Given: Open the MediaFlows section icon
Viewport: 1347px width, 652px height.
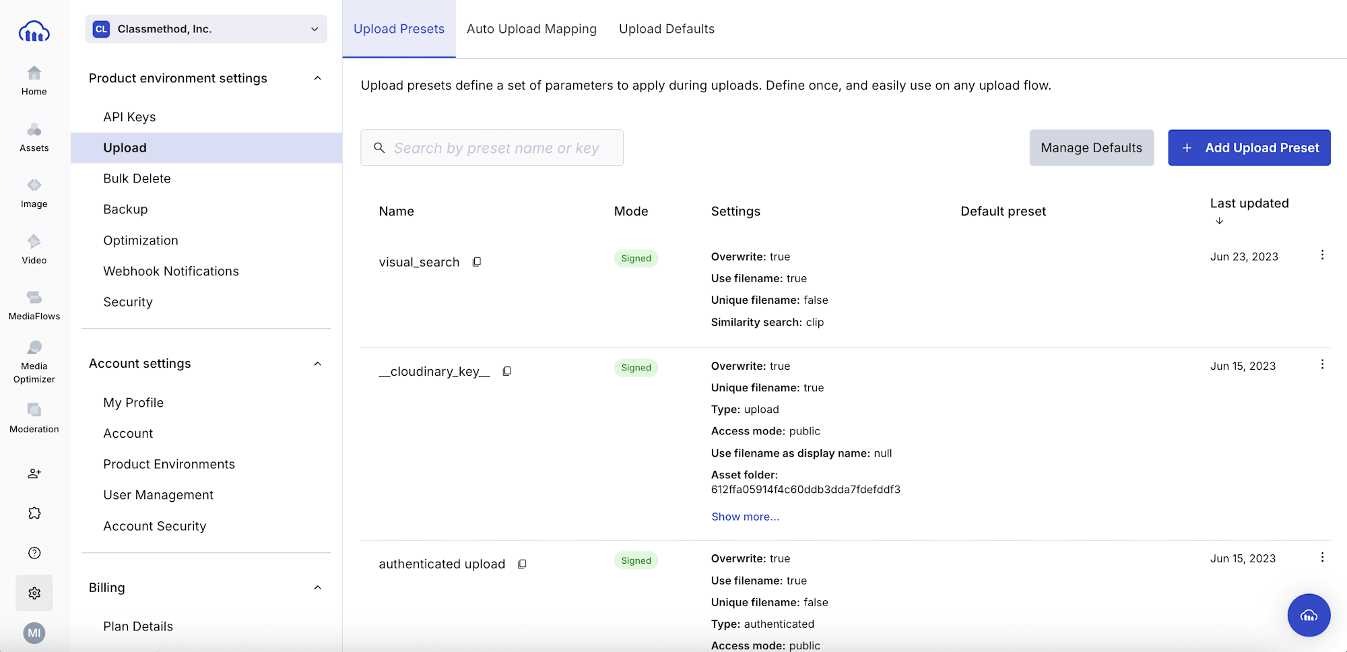Looking at the screenshot, I should (x=34, y=297).
